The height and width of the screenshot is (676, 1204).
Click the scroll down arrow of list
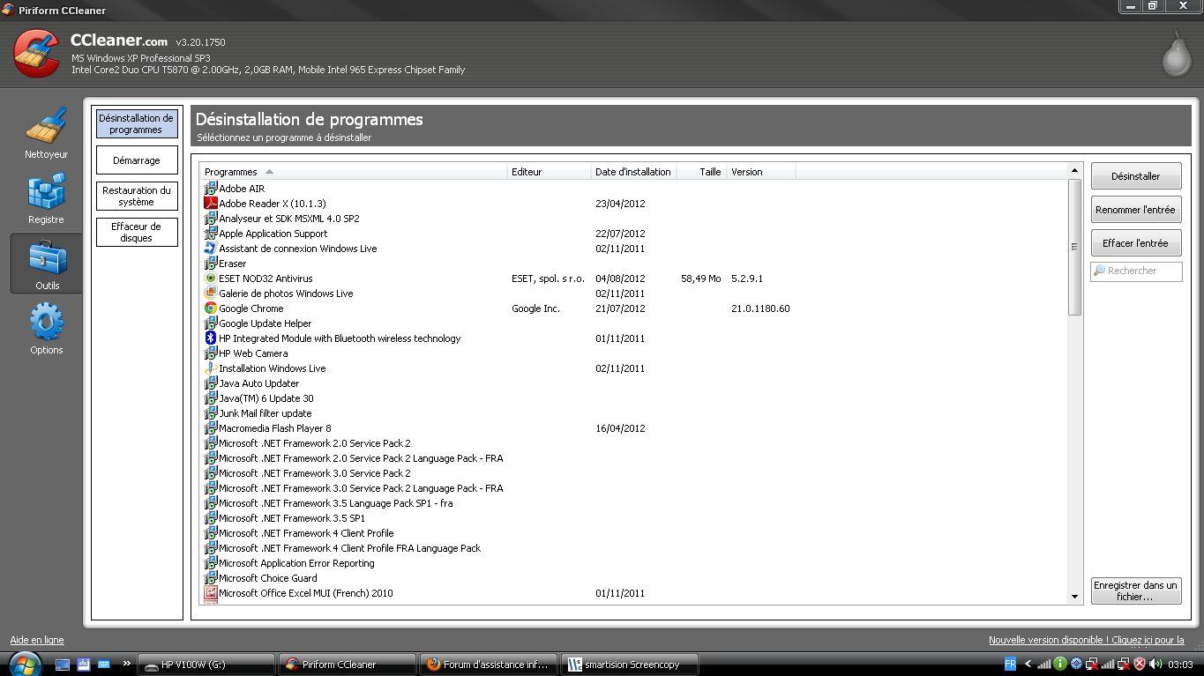tap(1074, 597)
